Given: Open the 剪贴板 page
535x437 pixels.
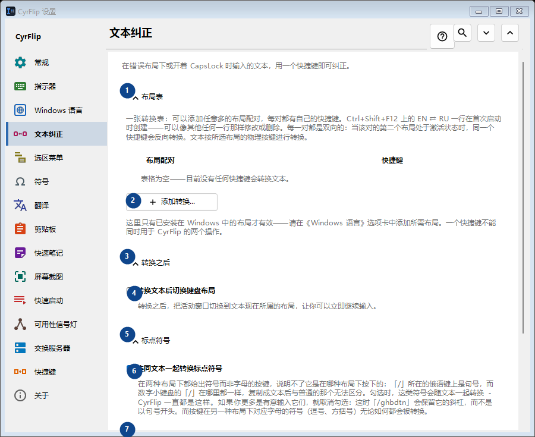Looking at the screenshot, I should [x=56, y=229].
